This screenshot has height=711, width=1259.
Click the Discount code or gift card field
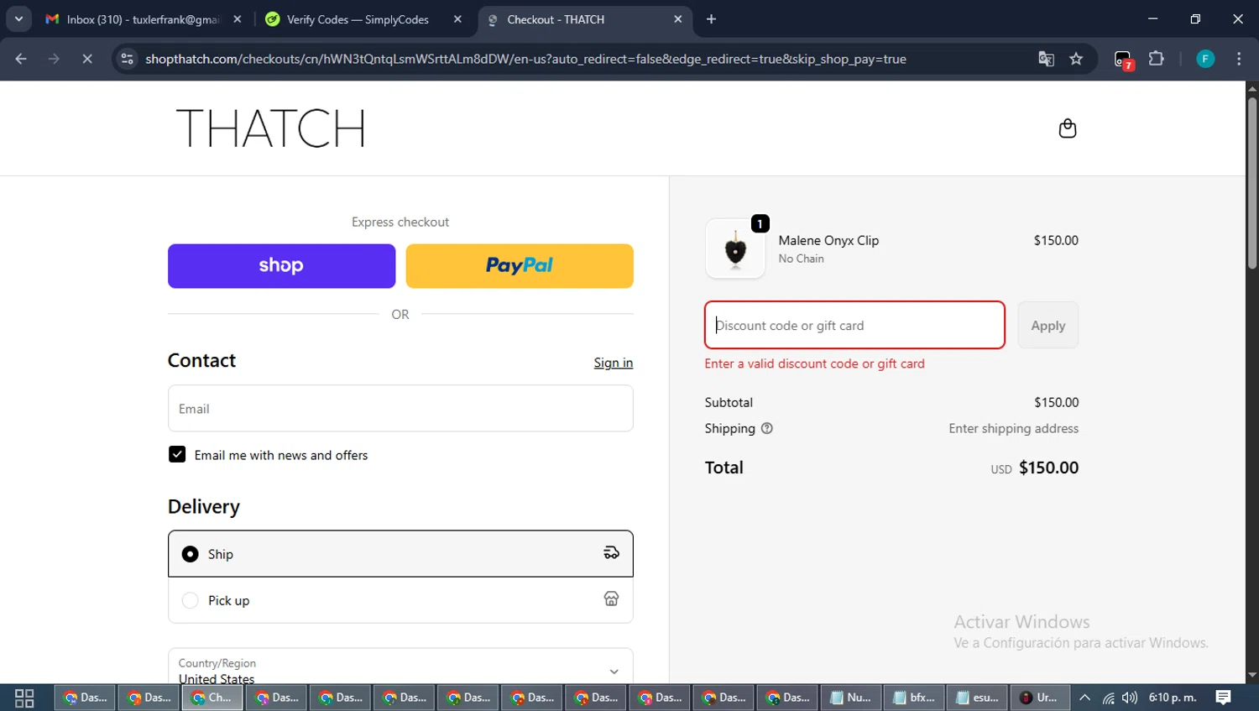tap(854, 325)
